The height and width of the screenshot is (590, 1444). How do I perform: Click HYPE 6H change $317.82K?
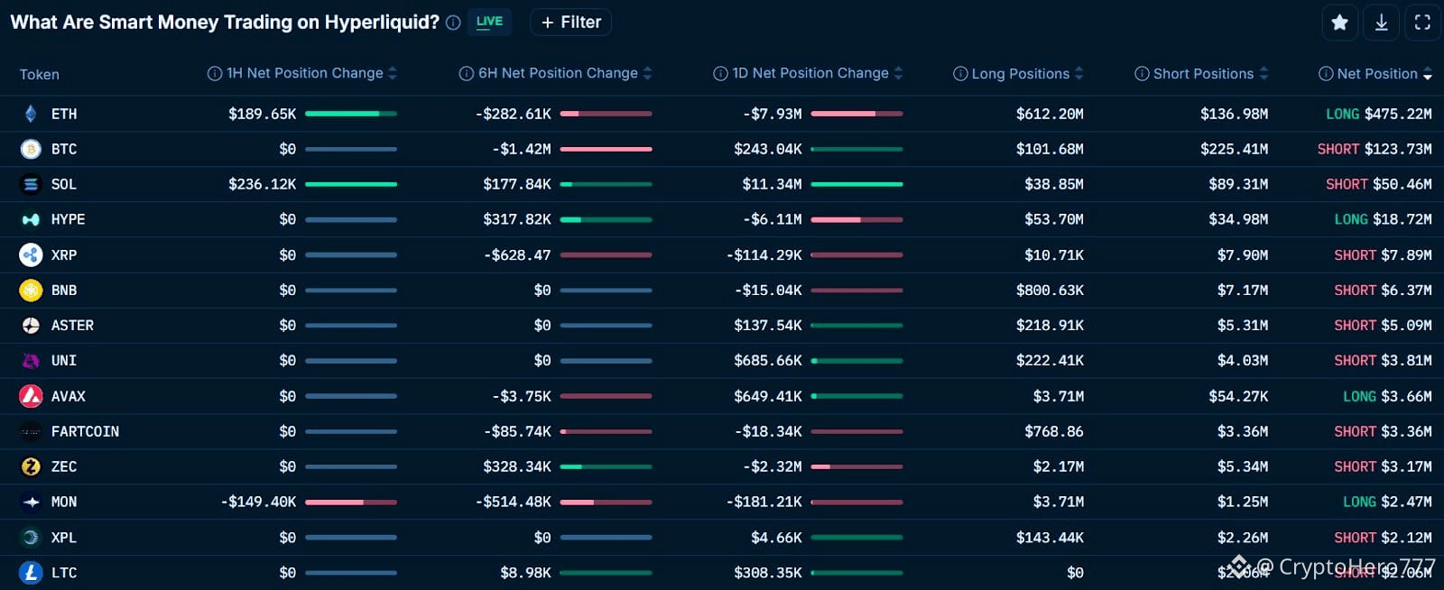(x=517, y=220)
